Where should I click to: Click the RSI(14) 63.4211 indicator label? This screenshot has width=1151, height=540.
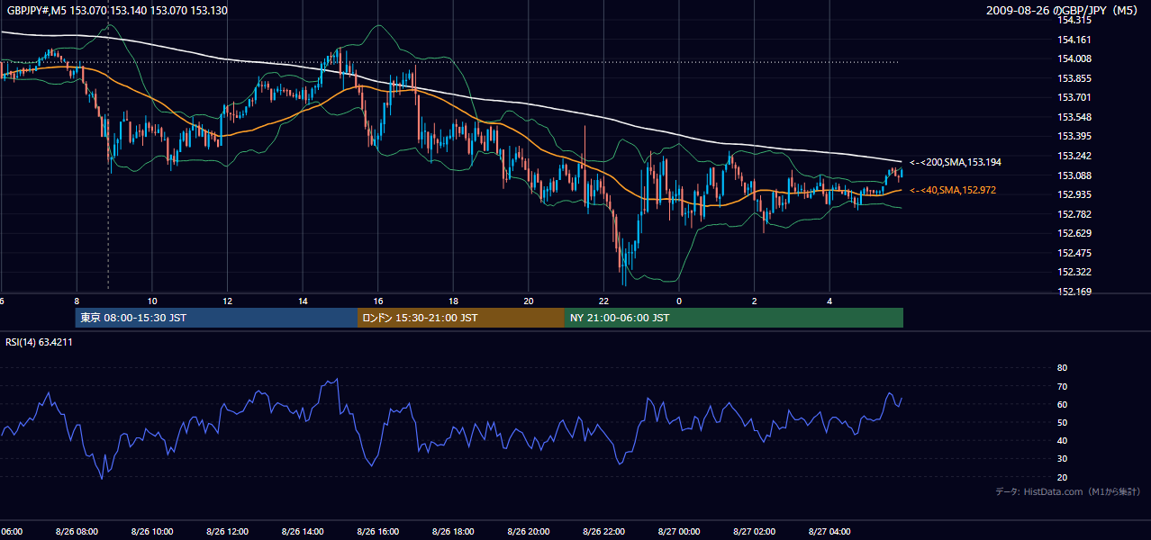pos(40,342)
